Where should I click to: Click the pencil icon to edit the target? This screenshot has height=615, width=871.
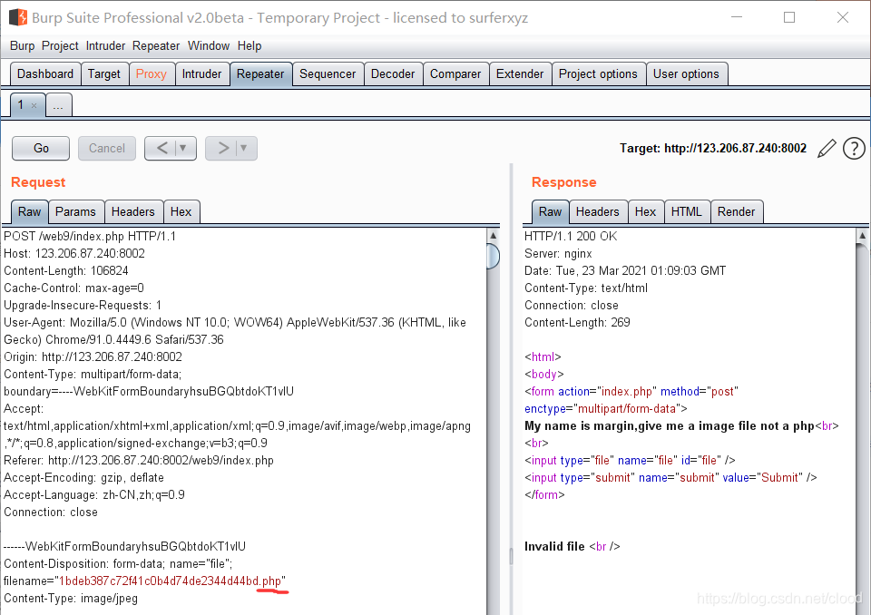pyautogui.click(x=827, y=149)
